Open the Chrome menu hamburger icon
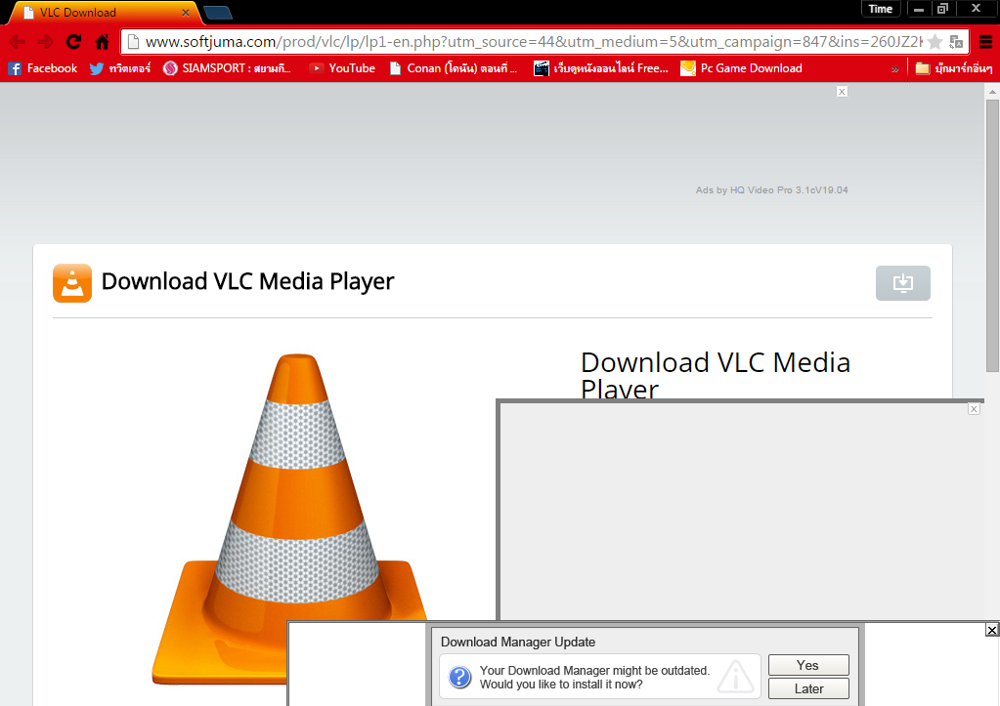The image size is (1000, 706). [985, 42]
